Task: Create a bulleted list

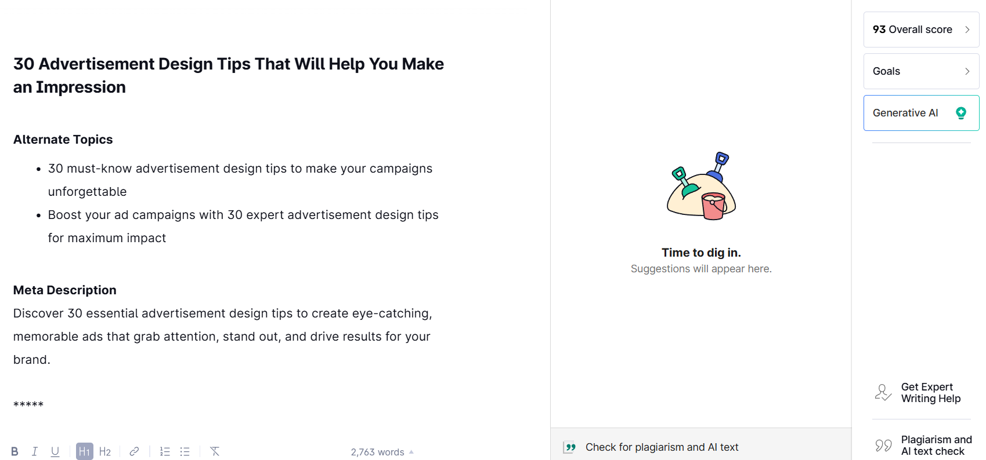Action: [185, 451]
